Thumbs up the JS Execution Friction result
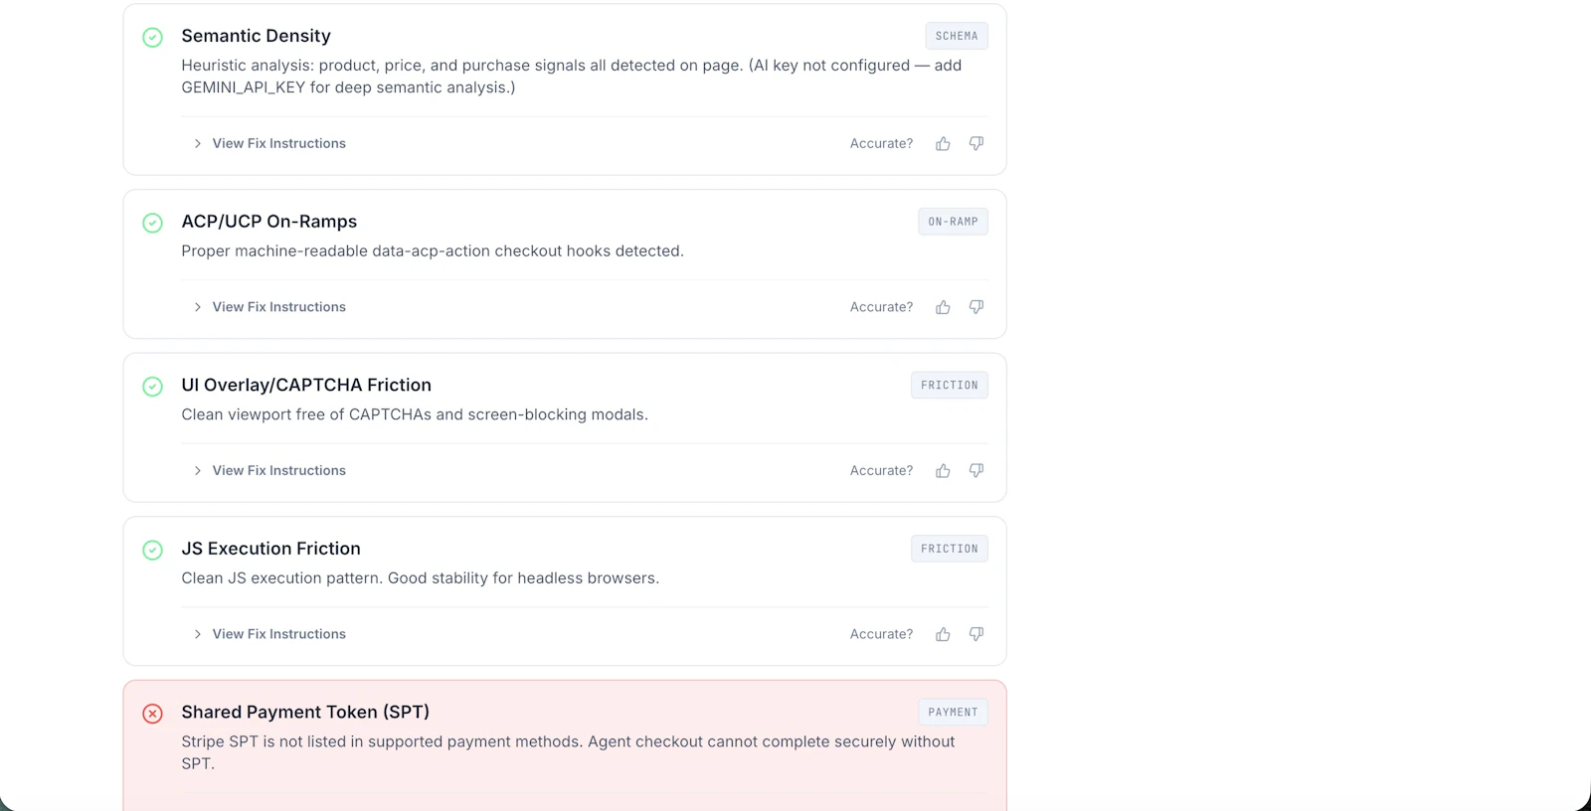Screen dimensions: 1591x811 tap(943, 634)
